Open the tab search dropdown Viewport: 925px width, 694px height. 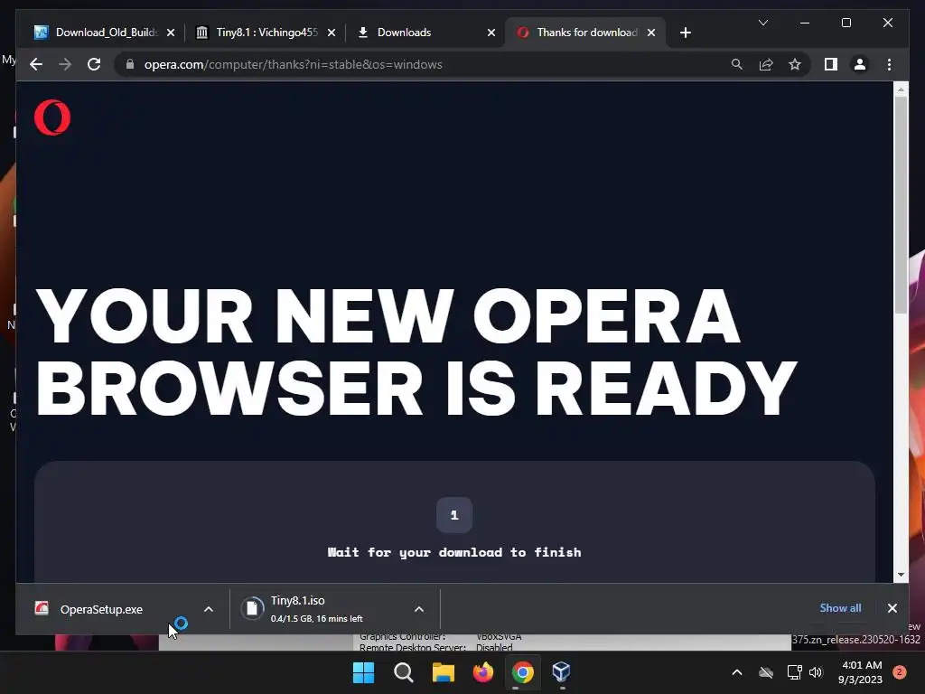[762, 23]
